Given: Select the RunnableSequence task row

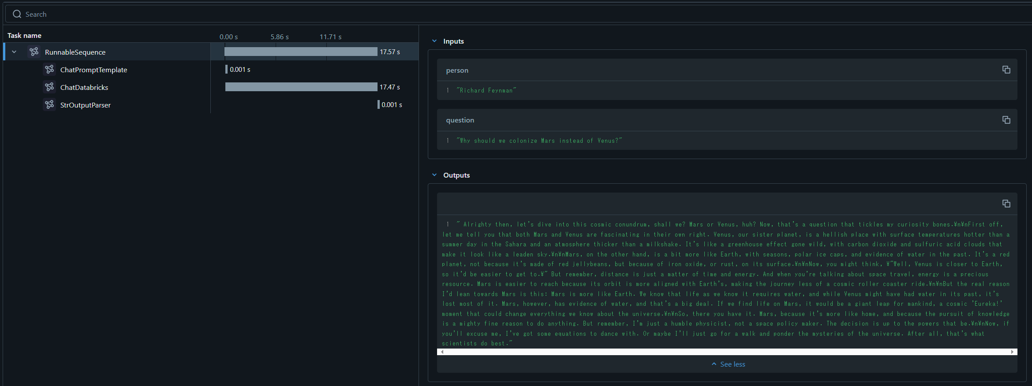Looking at the screenshot, I should pyautogui.click(x=211, y=52).
